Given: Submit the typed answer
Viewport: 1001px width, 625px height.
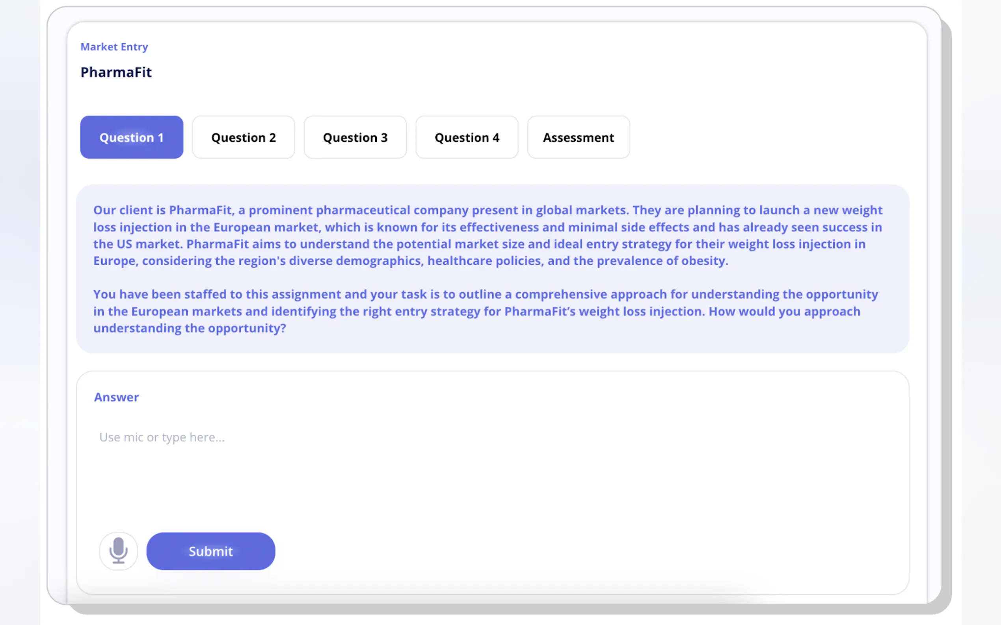Looking at the screenshot, I should 210,551.
